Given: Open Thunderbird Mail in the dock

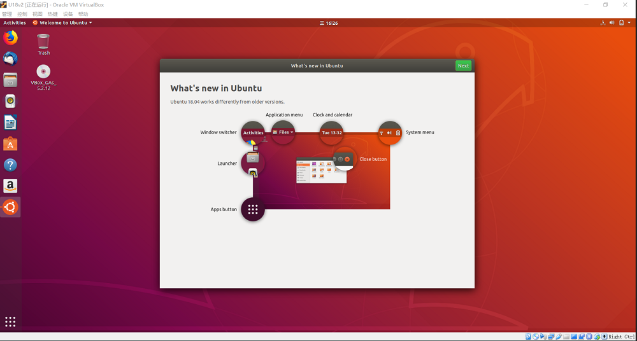Looking at the screenshot, I should point(11,59).
